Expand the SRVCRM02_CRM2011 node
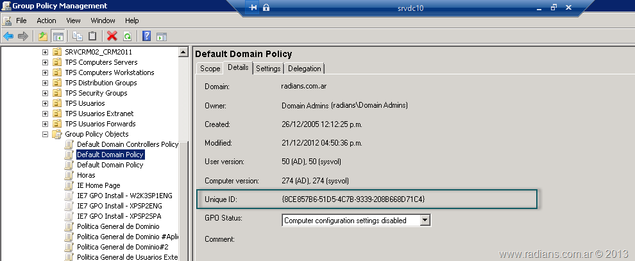This screenshot has width=635, height=261. pos(46,52)
